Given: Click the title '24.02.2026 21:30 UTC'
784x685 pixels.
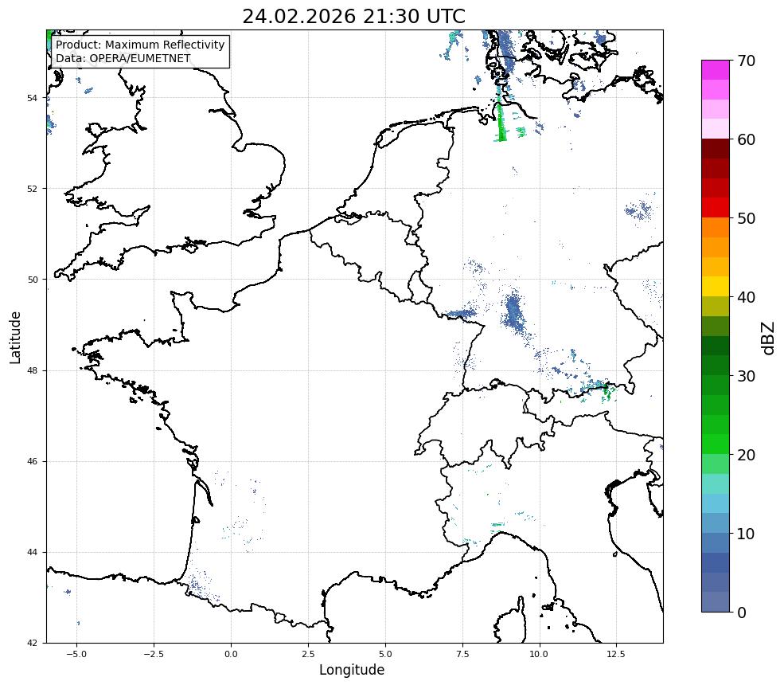Looking at the screenshot, I should (x=353, y=16).
